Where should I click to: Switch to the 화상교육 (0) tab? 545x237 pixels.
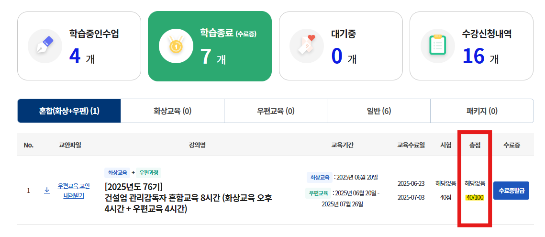[172, 111]
